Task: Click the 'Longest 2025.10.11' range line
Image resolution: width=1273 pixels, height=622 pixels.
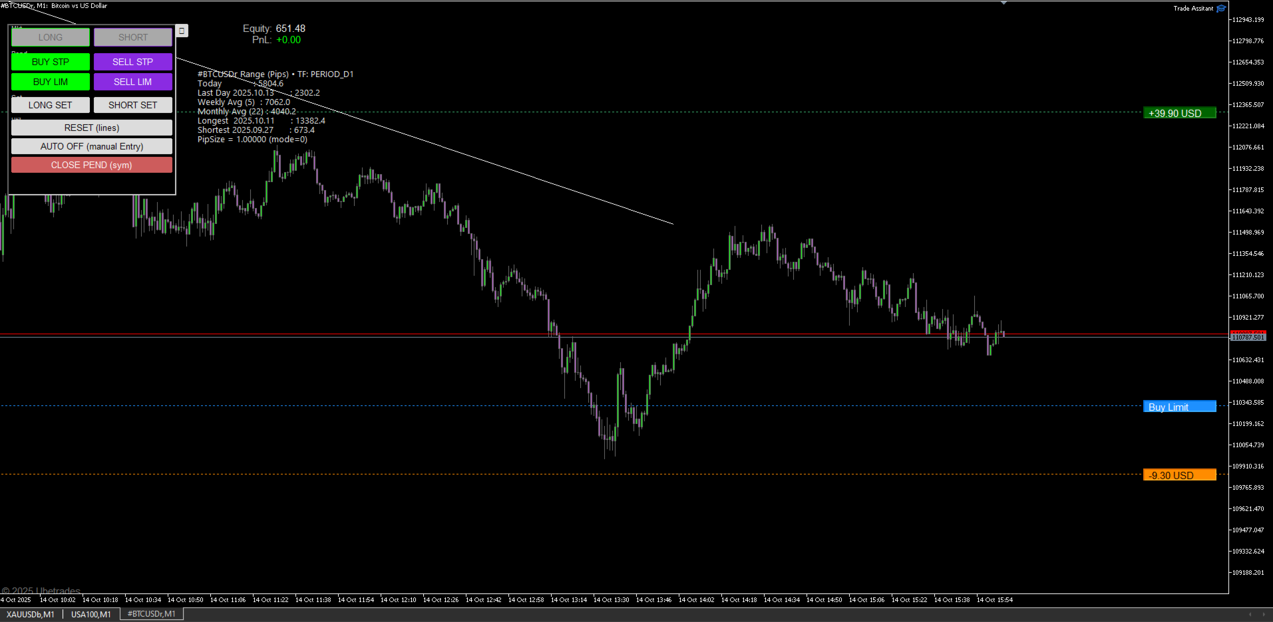Action: click(262, 121)
